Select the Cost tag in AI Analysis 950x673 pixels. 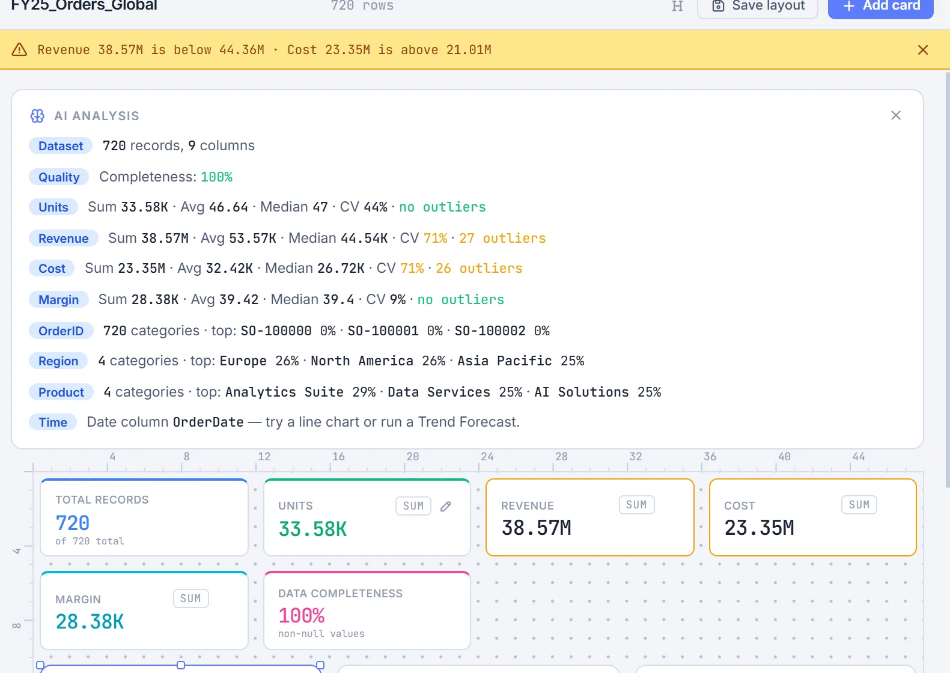pyautogui.click(x=52, y=269)
